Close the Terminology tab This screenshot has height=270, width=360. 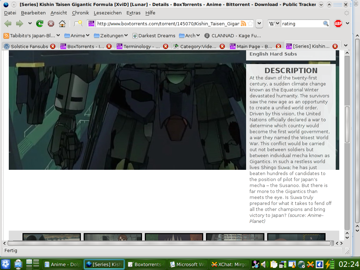pos(166,46)
